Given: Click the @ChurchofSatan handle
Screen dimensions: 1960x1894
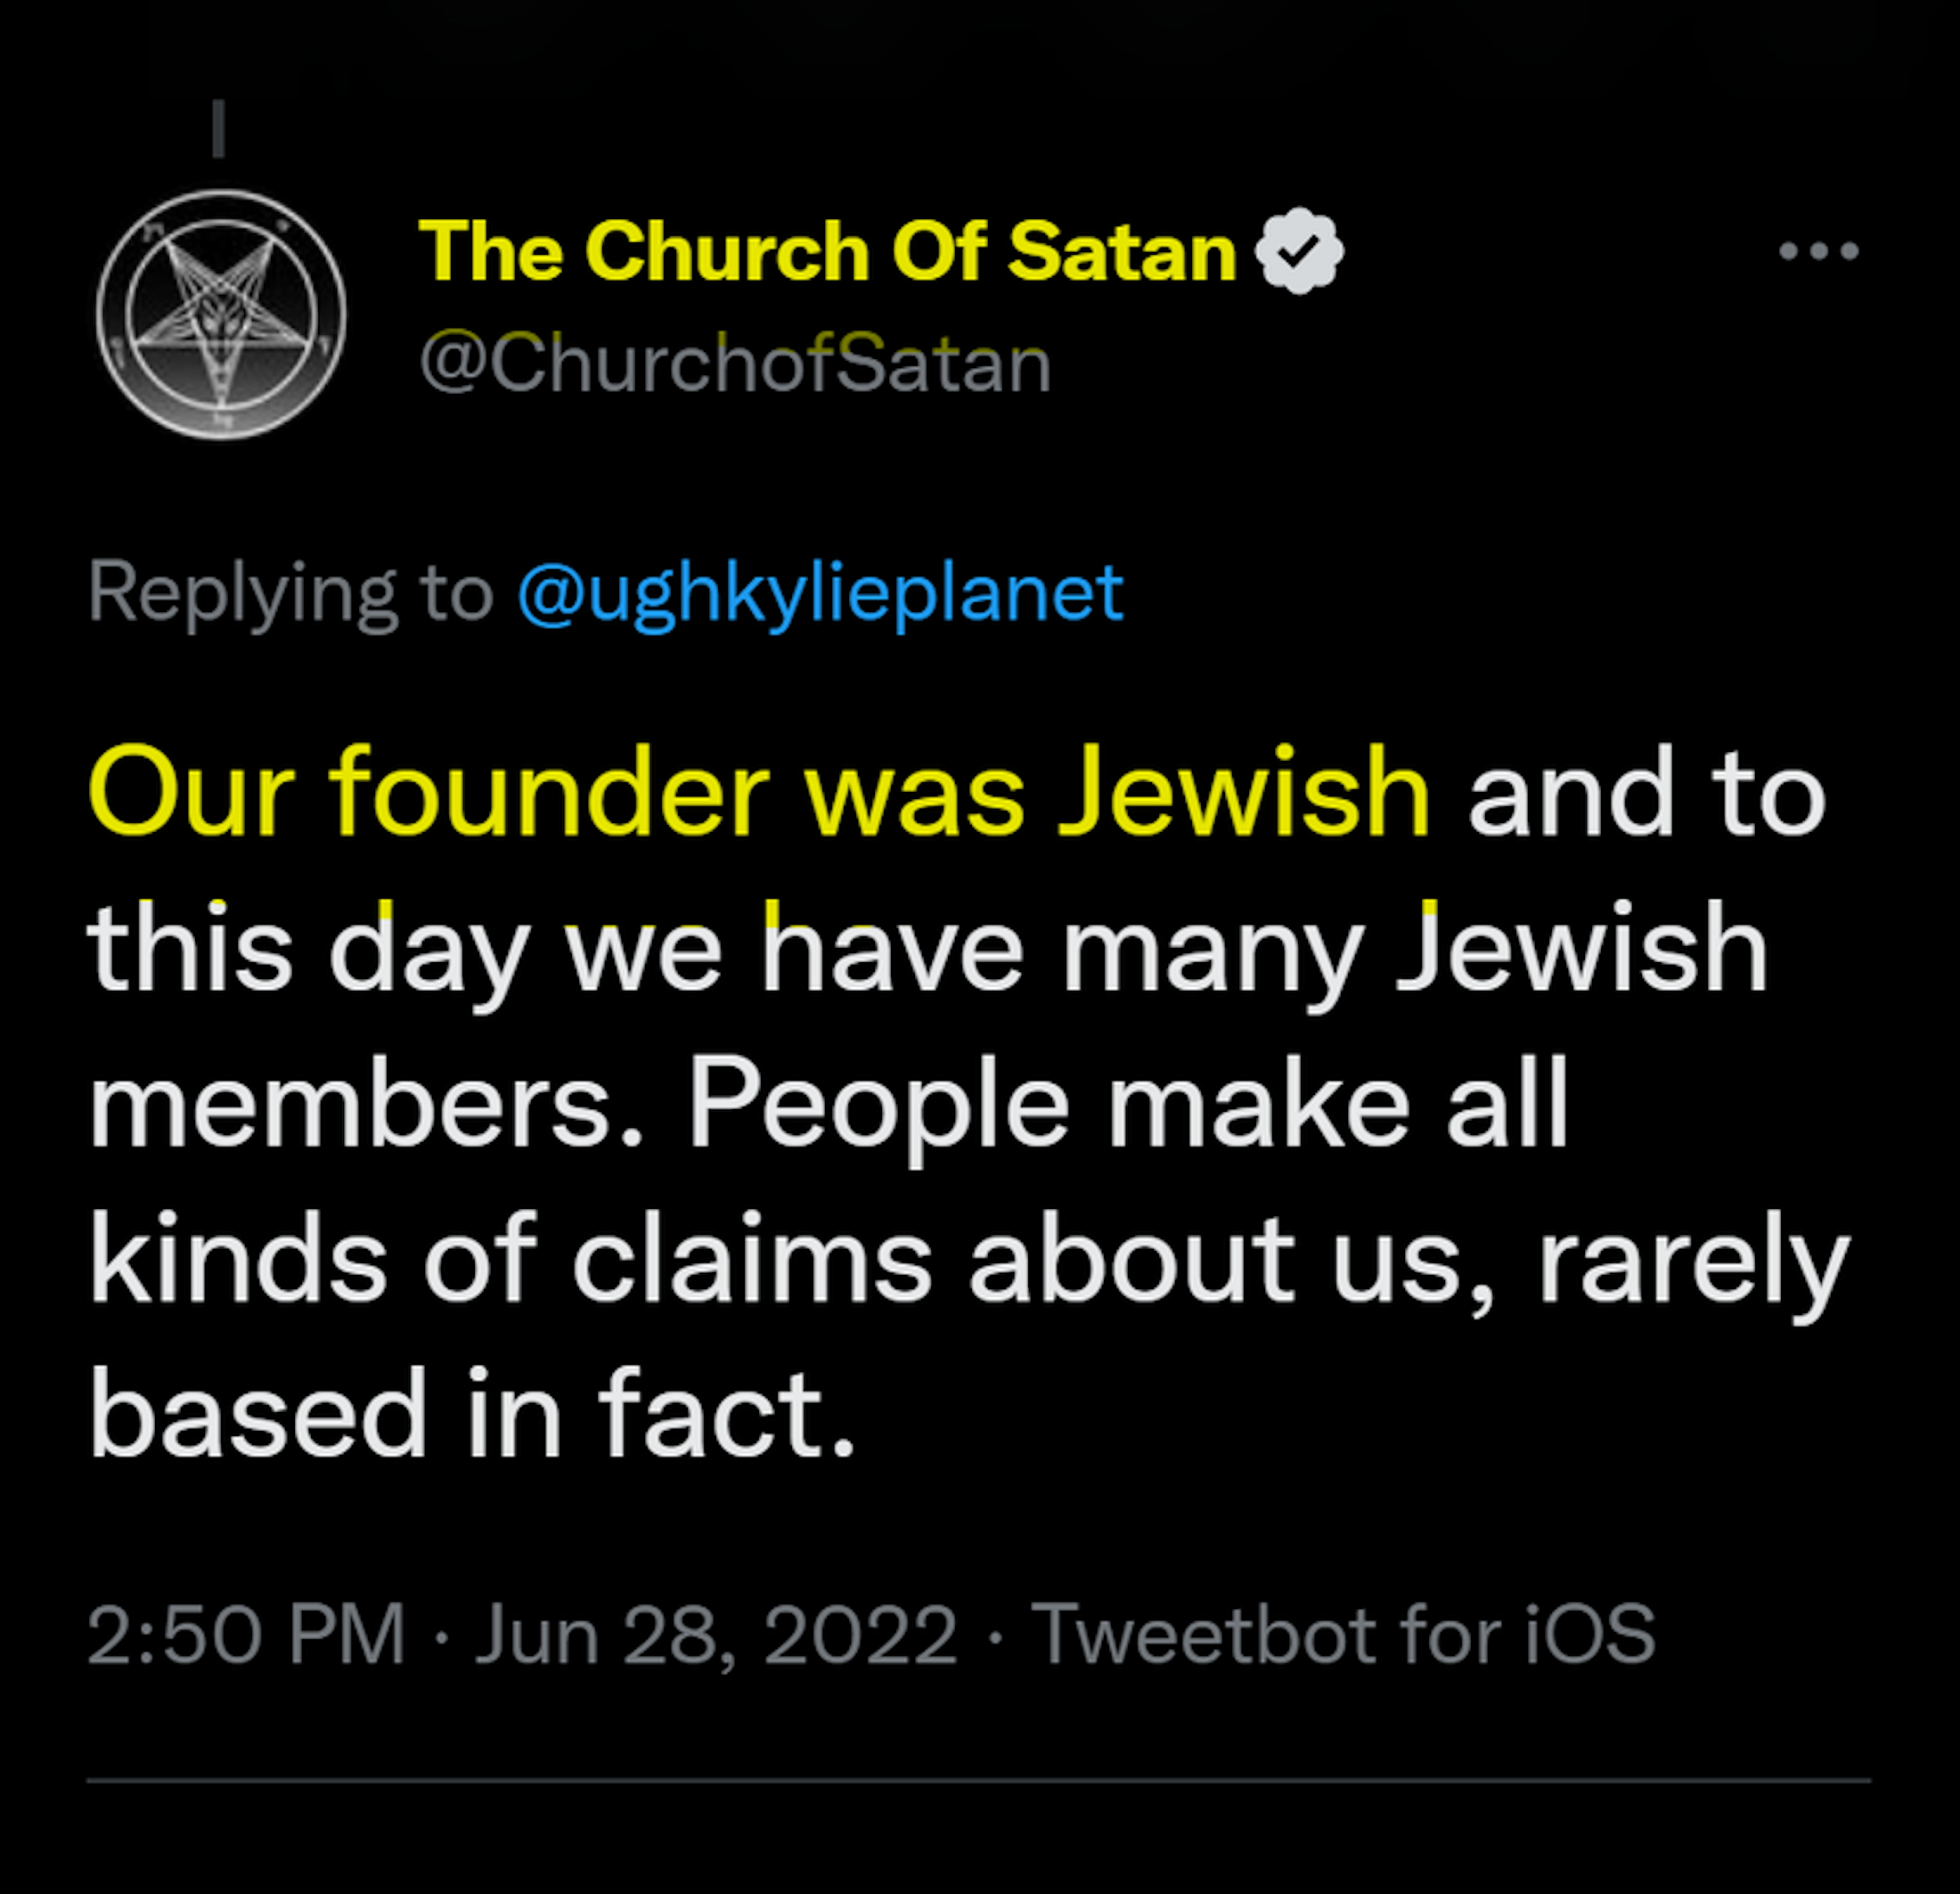Looking at the screenshot, I should [735, 364].
